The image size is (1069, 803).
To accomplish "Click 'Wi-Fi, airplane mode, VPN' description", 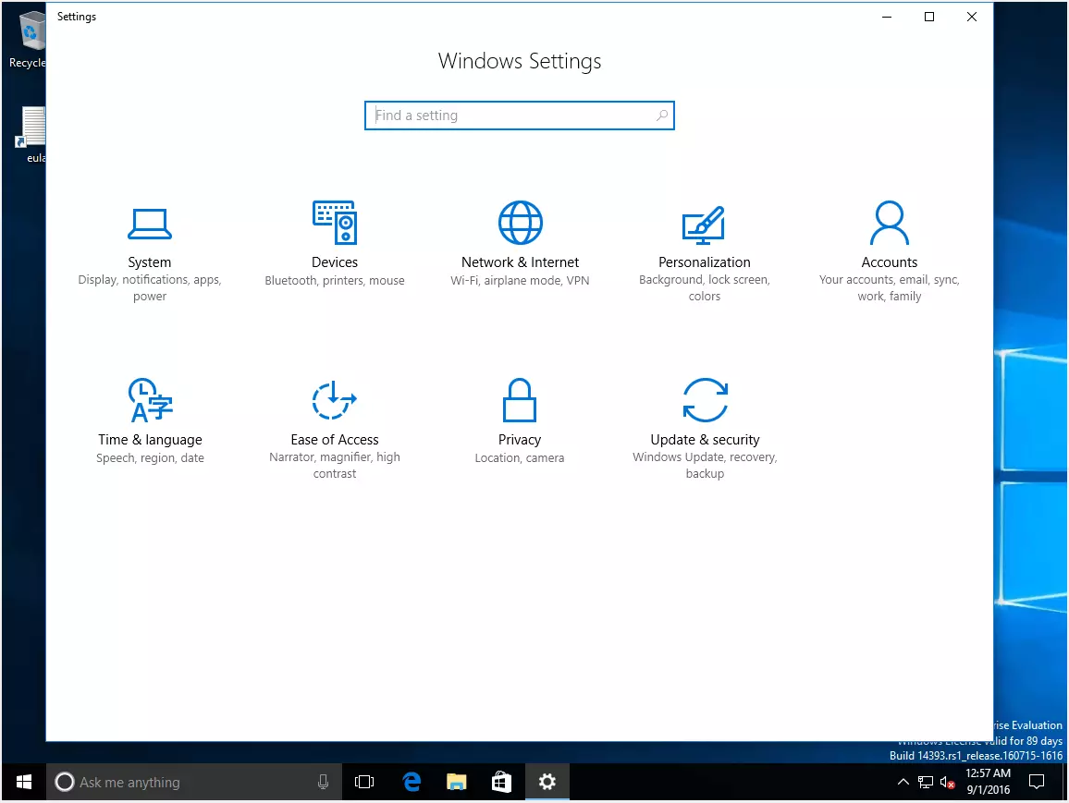I will tap(521, 281).
